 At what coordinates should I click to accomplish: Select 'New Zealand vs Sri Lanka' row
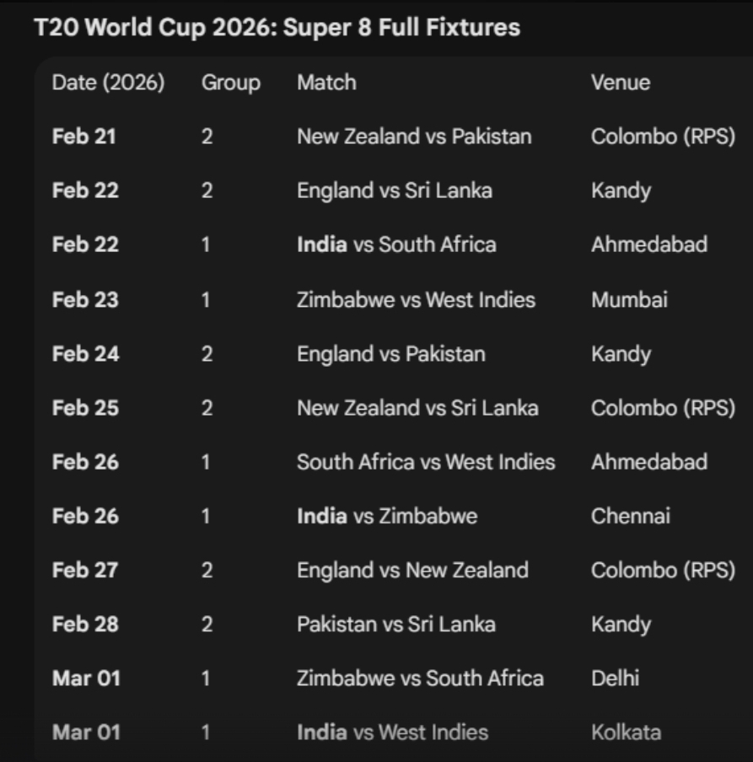pyautogui.click(x=417, y=408)
